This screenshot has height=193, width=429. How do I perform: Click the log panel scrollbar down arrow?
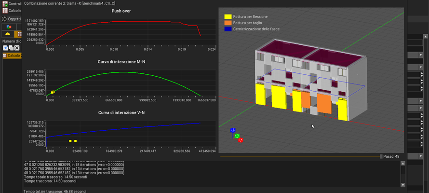[x=402, y=185]
